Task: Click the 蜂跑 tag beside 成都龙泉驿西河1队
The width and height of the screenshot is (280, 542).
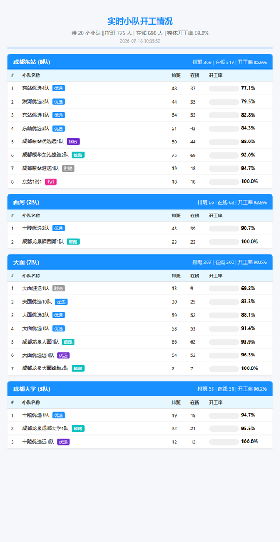Action: coord(73,242)
